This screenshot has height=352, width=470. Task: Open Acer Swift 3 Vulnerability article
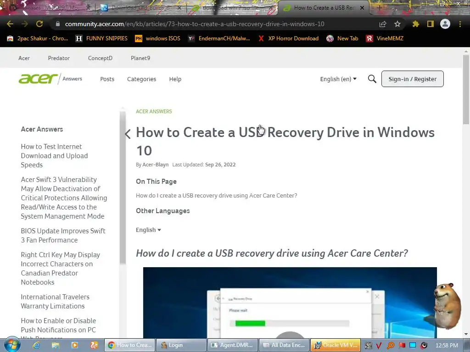pos(64,198)
